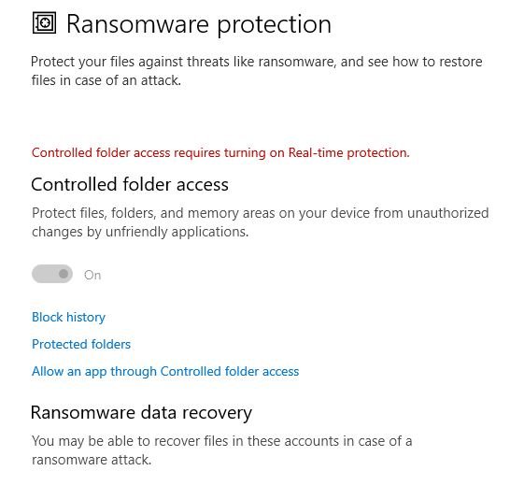The width and height of the screenshot is (524, 485).
Task: Select the 'Controlled folder access' section heading
Action: coord(130,184)
